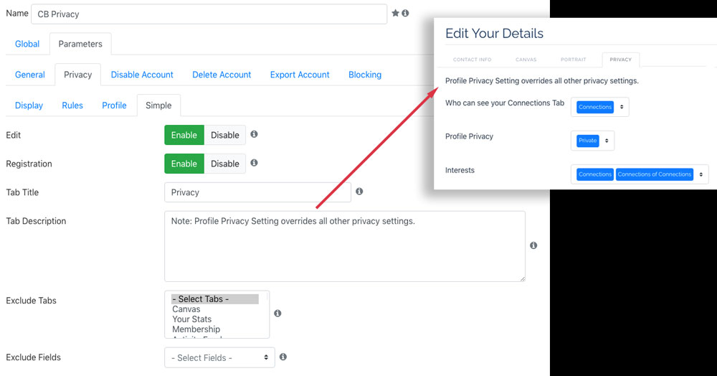
Task: Click info icon next to Exclude Tabs list
Action: pyautogui.click(x=277, y=314)
